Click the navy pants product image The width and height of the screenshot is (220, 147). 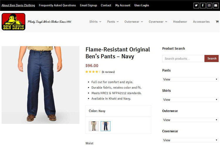click(x=40, y=85)
